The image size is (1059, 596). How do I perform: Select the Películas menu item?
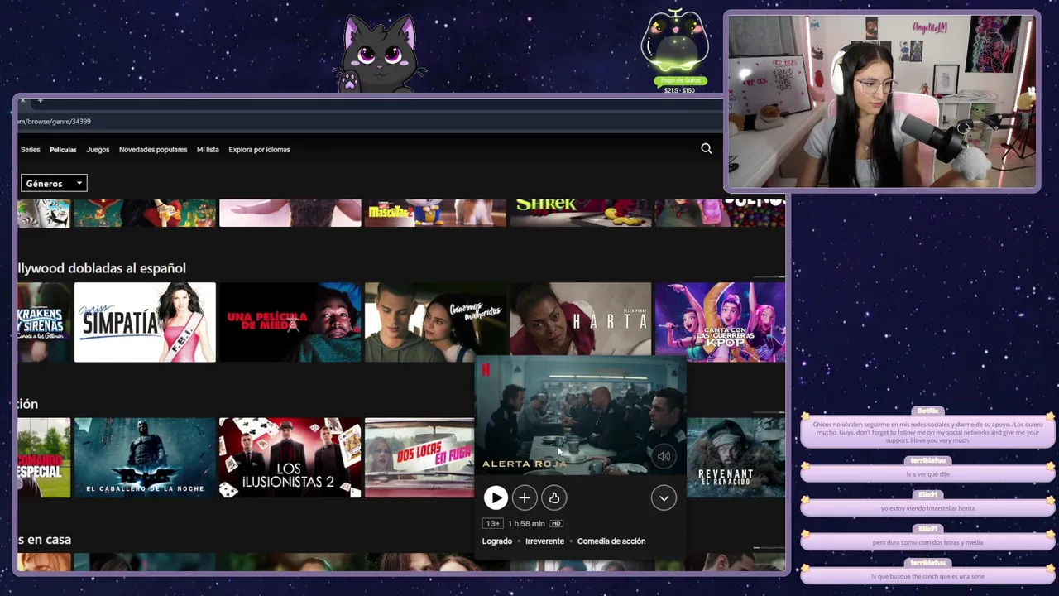click(63, 150)
